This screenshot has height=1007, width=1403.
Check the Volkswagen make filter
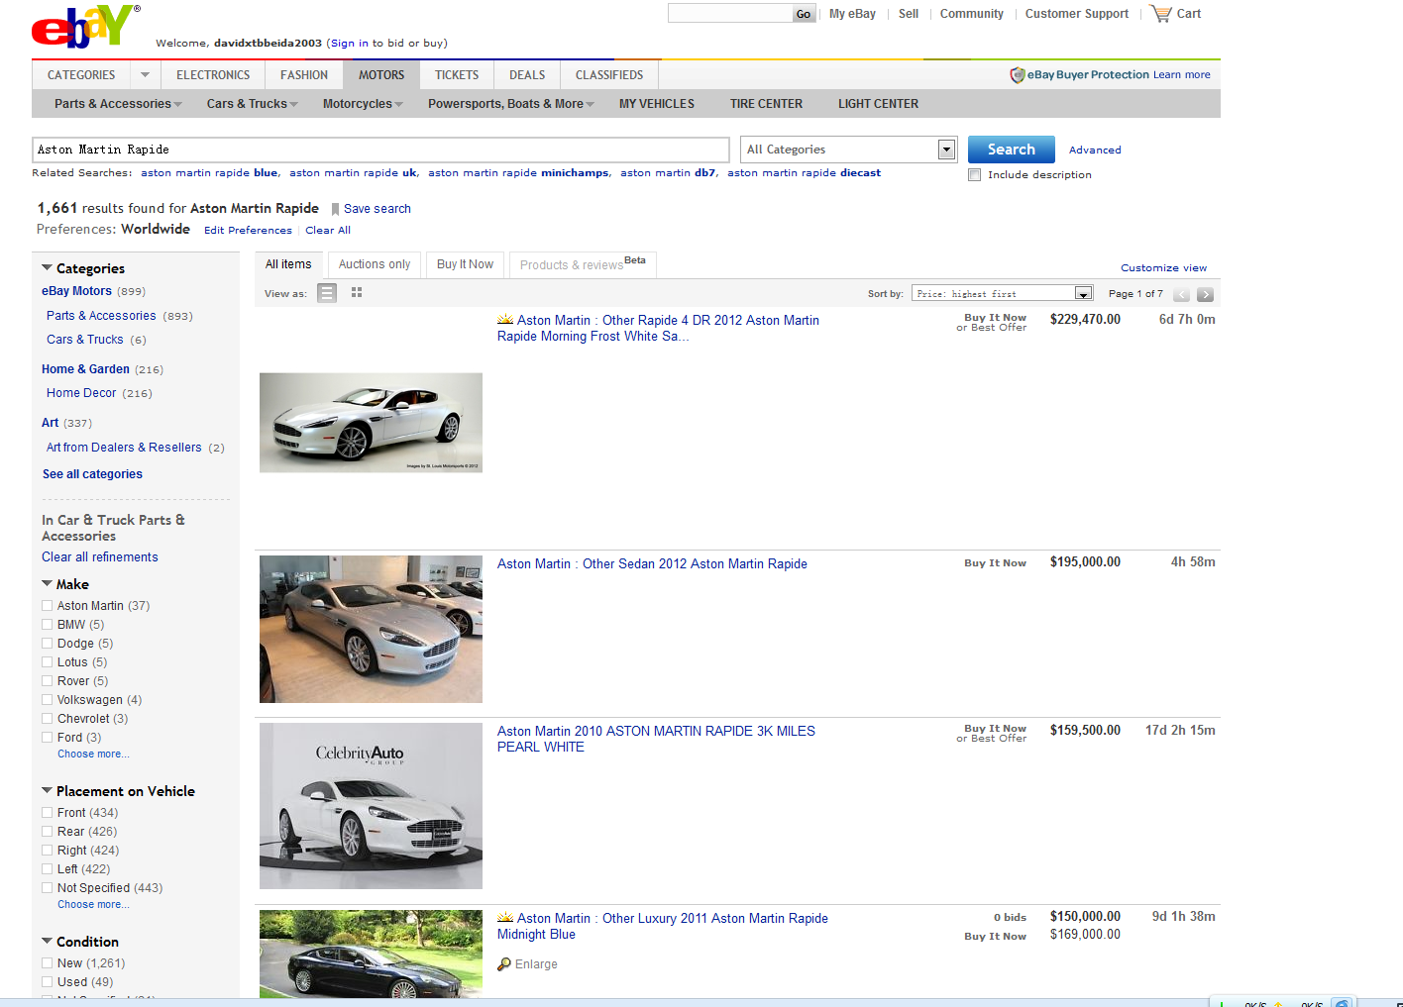[48, 700]
